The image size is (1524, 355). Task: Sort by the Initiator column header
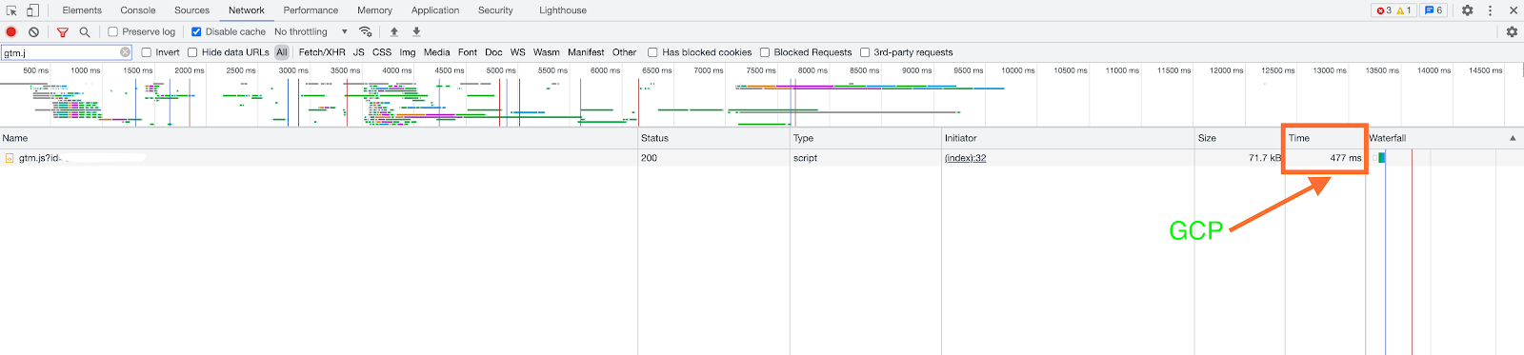pyautogui.click(x=1068, y=138)
